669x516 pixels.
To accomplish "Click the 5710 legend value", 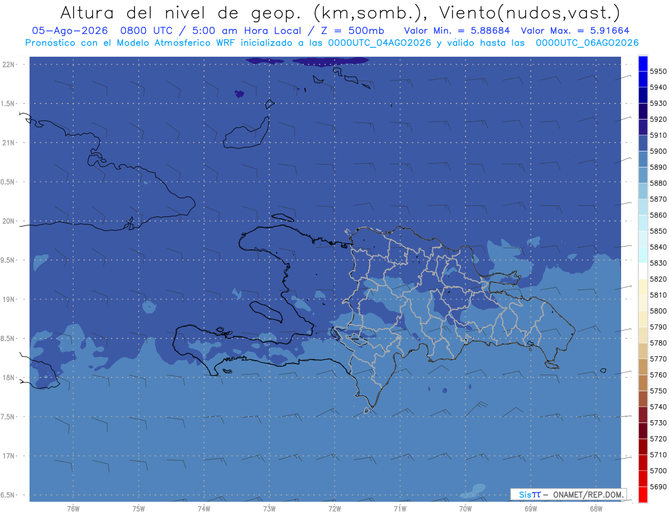I will click(658, 455).
